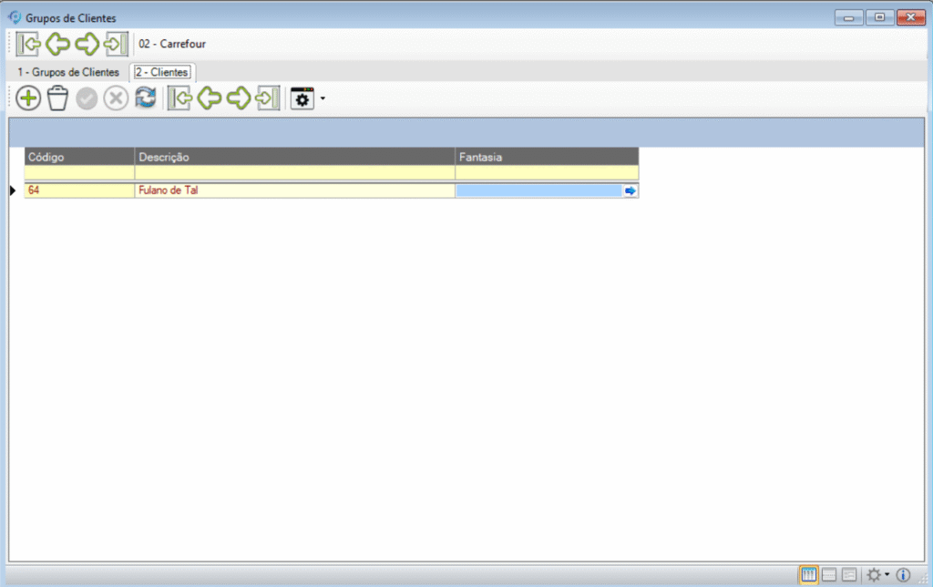933x587 pixels.
Task: Click the refresh arrows icon
Action: 145,98
